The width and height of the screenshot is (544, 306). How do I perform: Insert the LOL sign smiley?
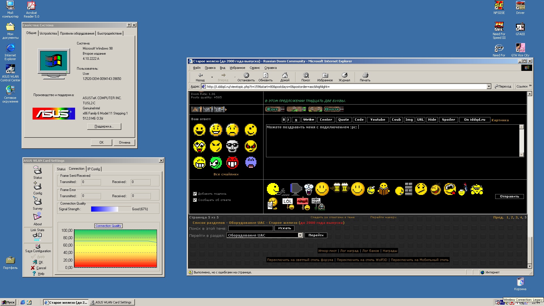[x=288, y=203]
